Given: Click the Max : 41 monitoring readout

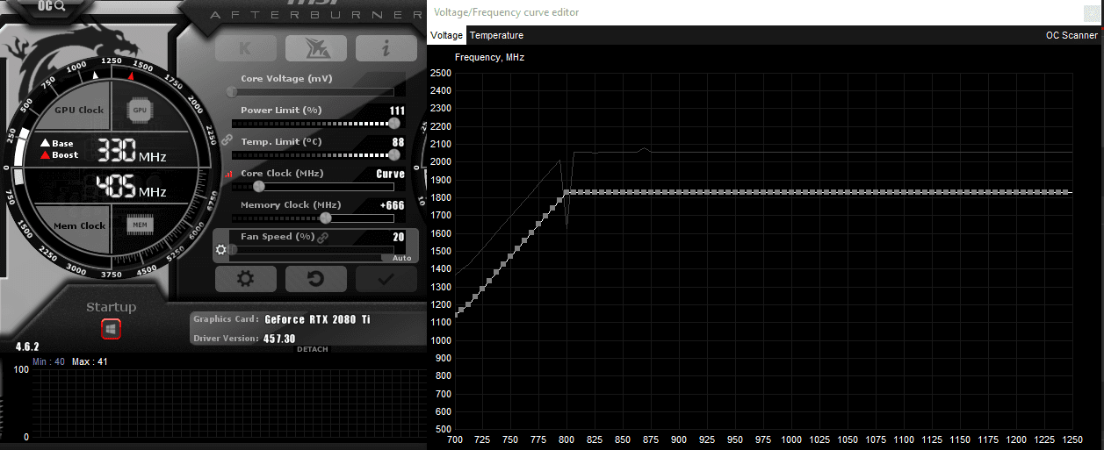Looking at the screenshot, I should point(90,361).
